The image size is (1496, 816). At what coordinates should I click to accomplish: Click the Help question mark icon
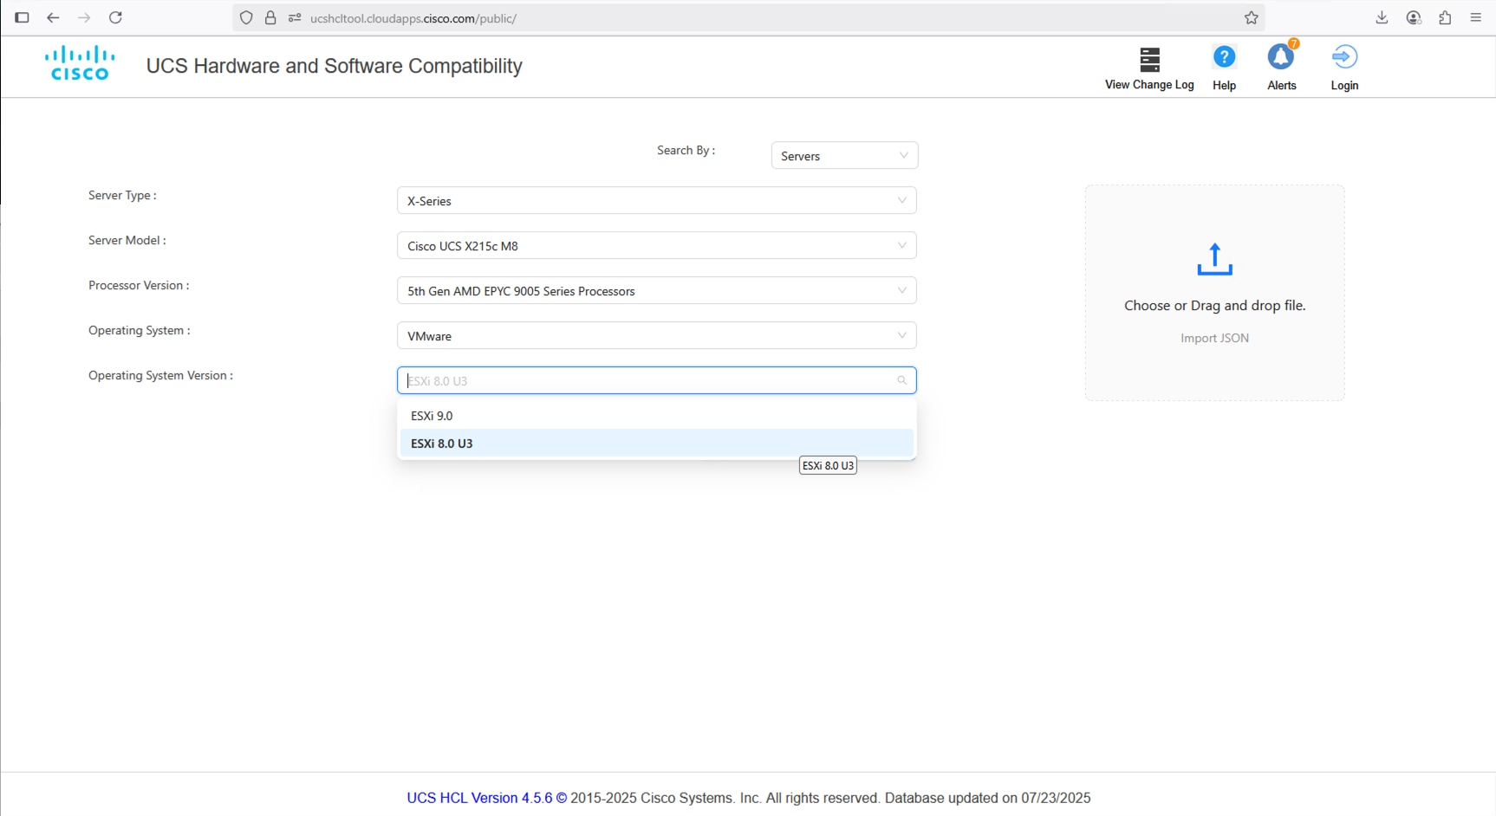[x=1224, y=58]
